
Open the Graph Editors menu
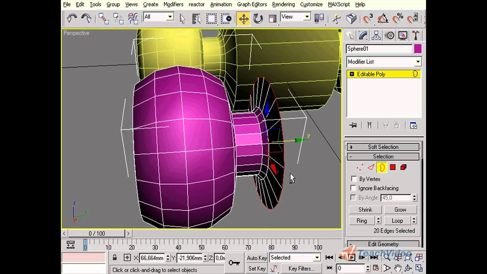(x=252, y=4)
